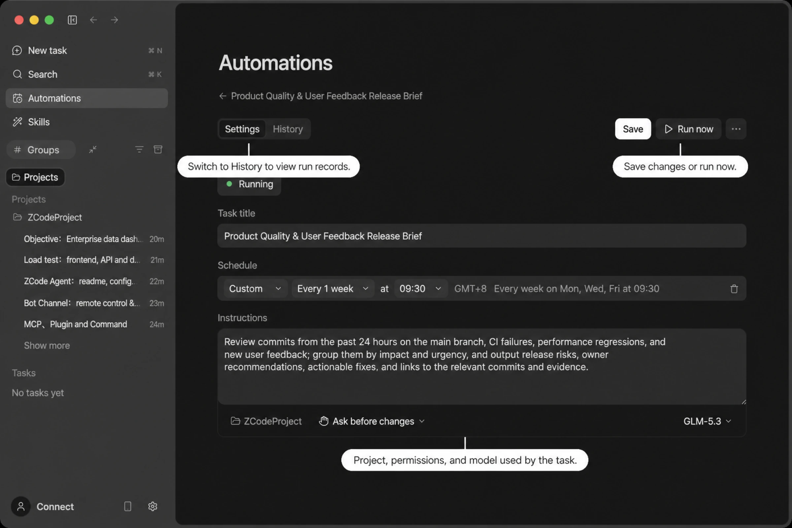Click the schedule summary text Mon, Wed, Fri
The width and height of the screenshot is (792, 528).
click(x=577, y=289)
